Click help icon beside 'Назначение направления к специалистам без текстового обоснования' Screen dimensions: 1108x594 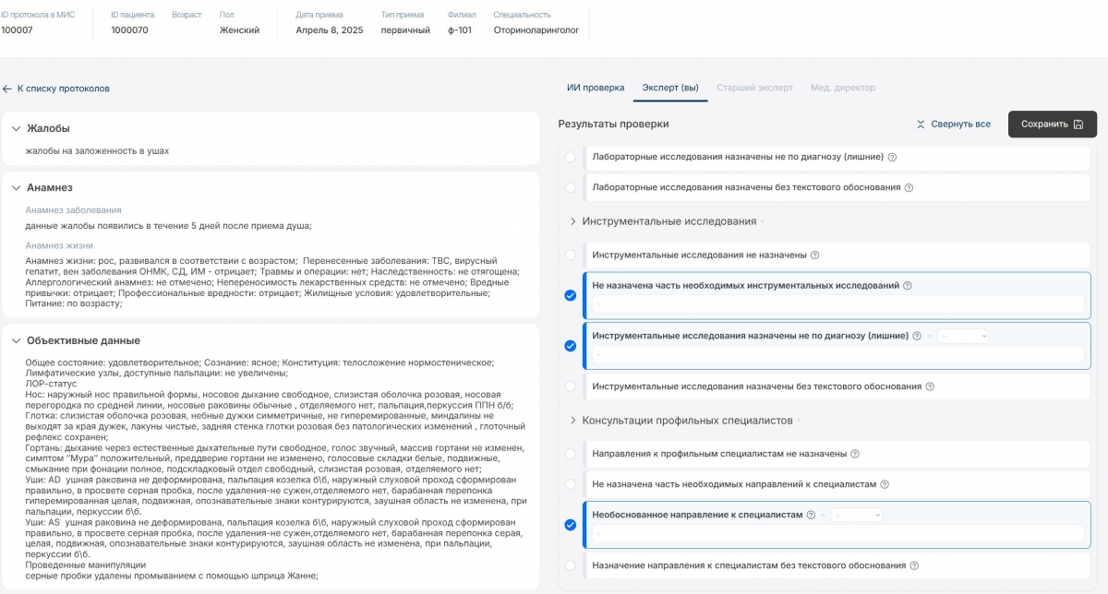coord(913,565)
